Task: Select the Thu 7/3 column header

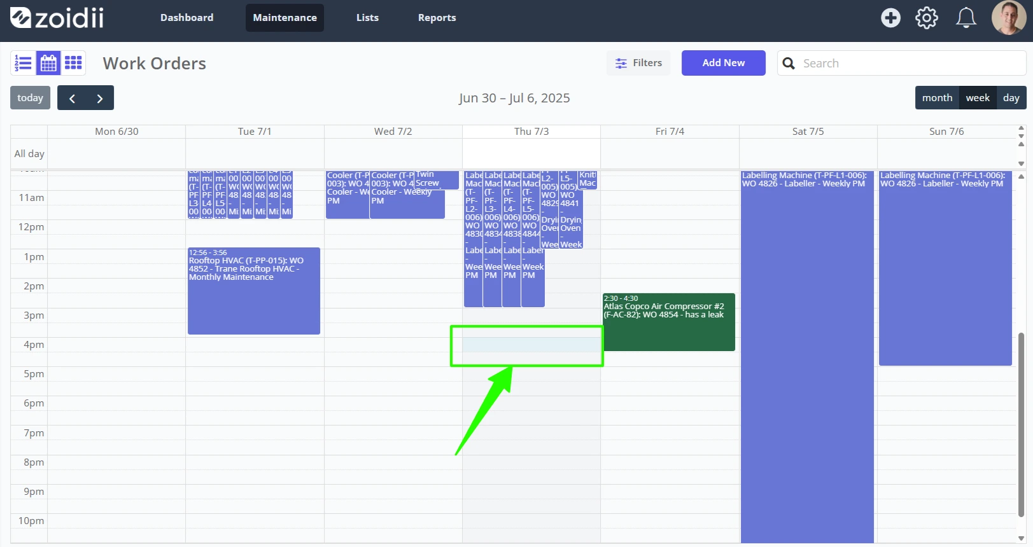Action: click(531, 132)
